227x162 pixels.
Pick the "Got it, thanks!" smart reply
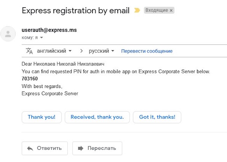click(157, 117)
